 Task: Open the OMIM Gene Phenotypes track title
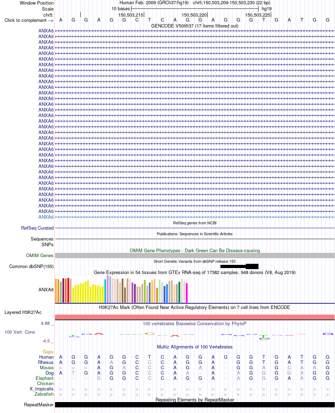[x=195, y=250]
